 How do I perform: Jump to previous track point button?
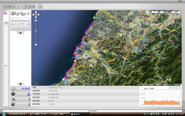pos(13,24)
